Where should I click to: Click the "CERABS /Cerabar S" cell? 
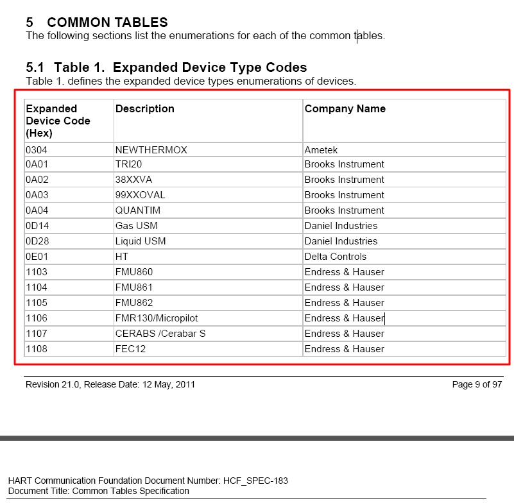[x=160, y=334]
